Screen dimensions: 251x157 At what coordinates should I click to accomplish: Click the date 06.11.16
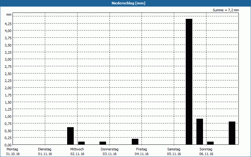pos(206,154)
